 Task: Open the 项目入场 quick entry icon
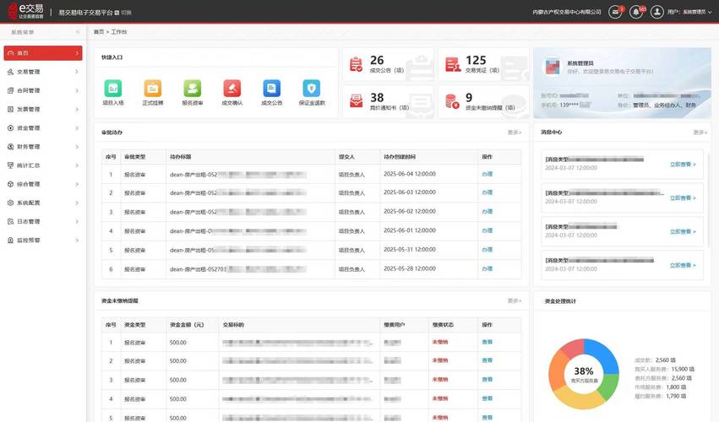click(113, 88)
